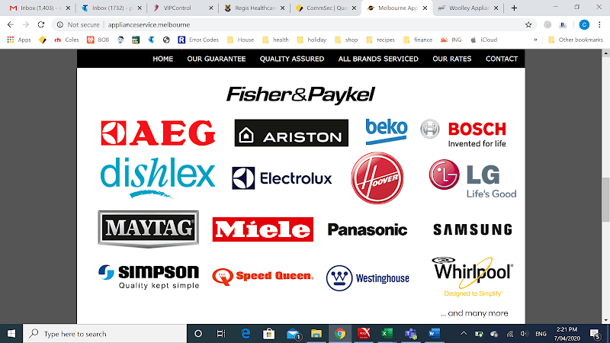Image resolution: width=610 pixels, height=343 pixels.
Task: Click the Miele brand logo
Action: [x=262, y=229]
